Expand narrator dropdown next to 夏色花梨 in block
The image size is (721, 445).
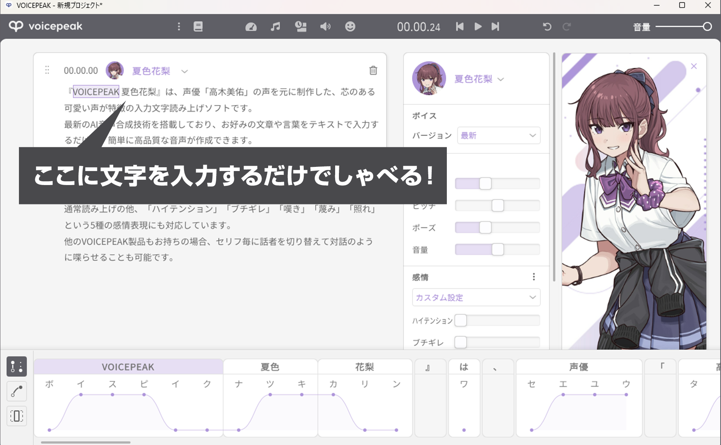pos(184,71)
